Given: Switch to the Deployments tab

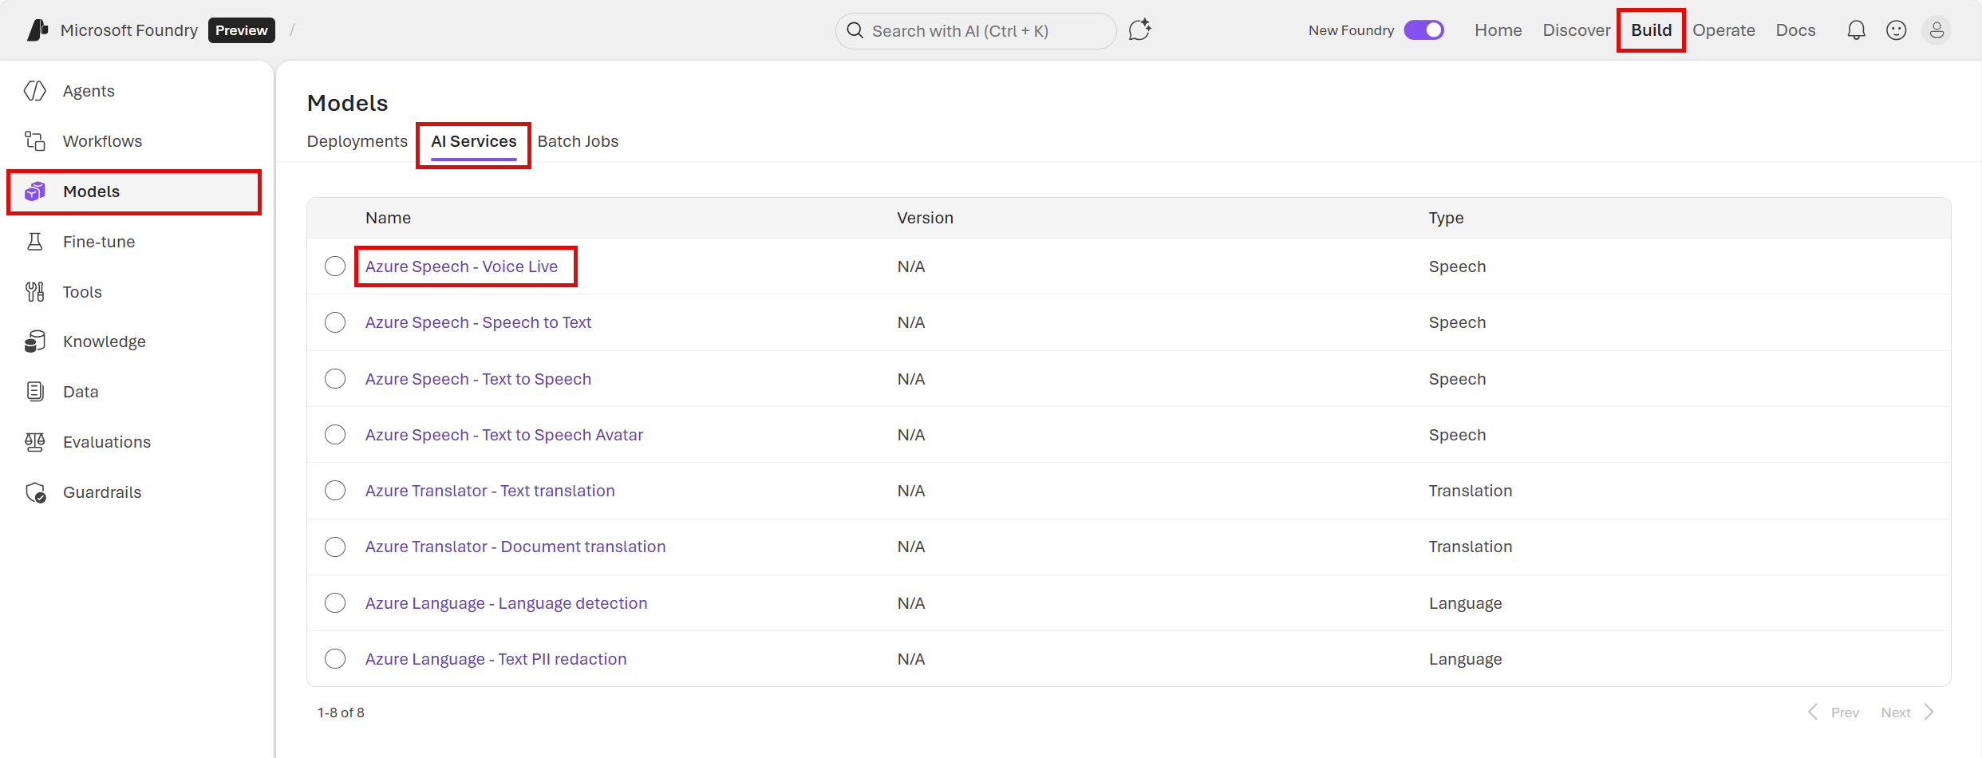Looking at the screenshot, I should (357, 141).
